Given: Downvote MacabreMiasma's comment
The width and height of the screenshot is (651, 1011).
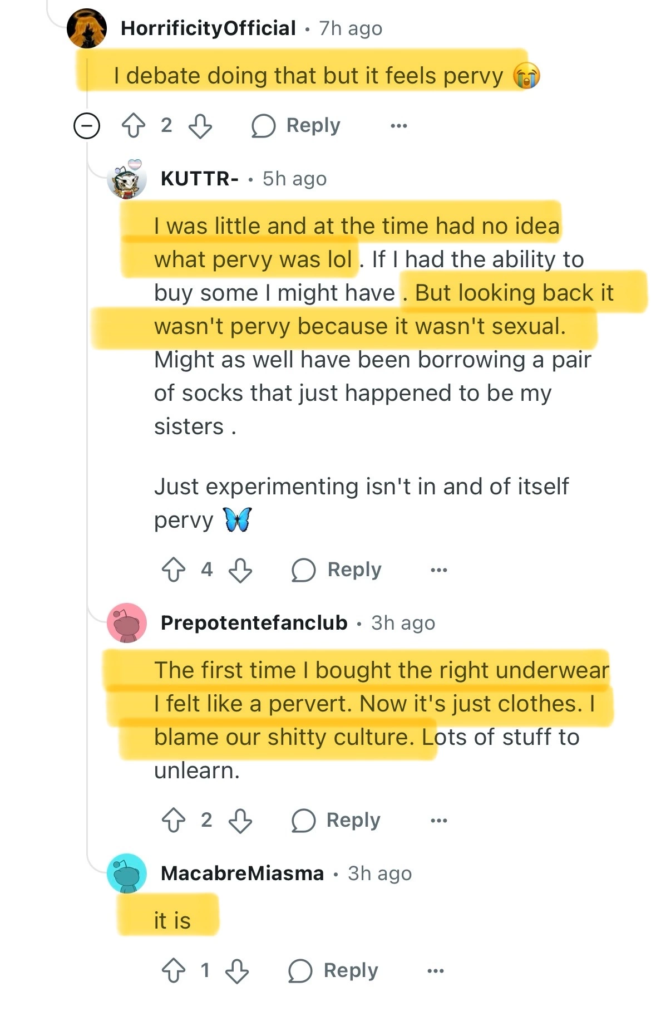Looking at the screenshot, I should pyautogui.click(x=237, y=970).
